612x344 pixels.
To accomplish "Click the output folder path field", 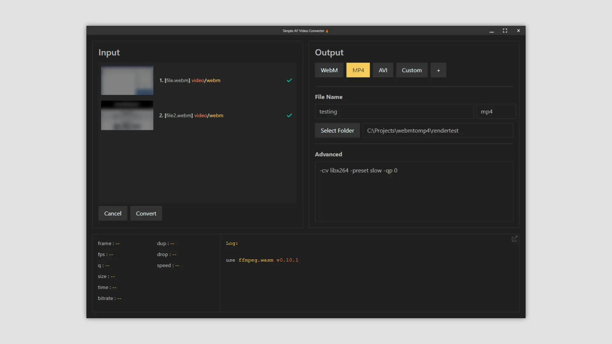I will pos(438,131).
